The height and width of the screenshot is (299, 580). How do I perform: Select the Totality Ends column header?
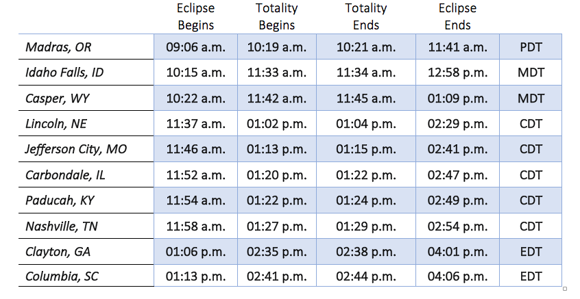[366, 17]
